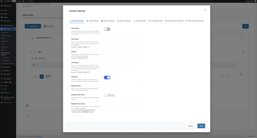Collapse section using arrow beside Section1766481173

click(x=53, y=38)
